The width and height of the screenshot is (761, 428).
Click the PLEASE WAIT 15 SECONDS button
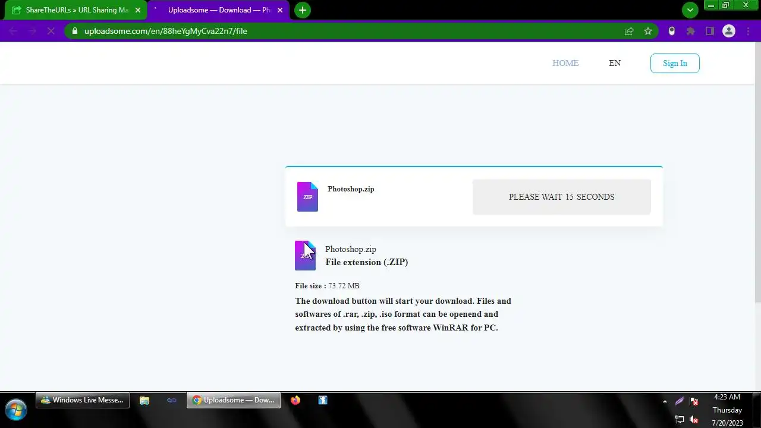562,197
